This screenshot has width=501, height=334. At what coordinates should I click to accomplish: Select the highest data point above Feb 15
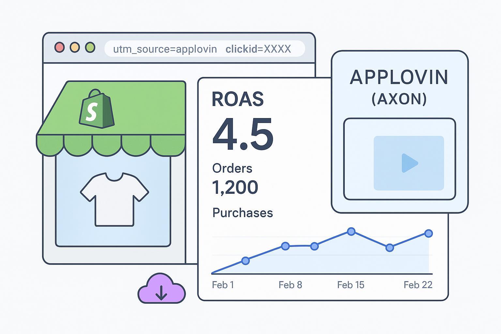(351, 232)
